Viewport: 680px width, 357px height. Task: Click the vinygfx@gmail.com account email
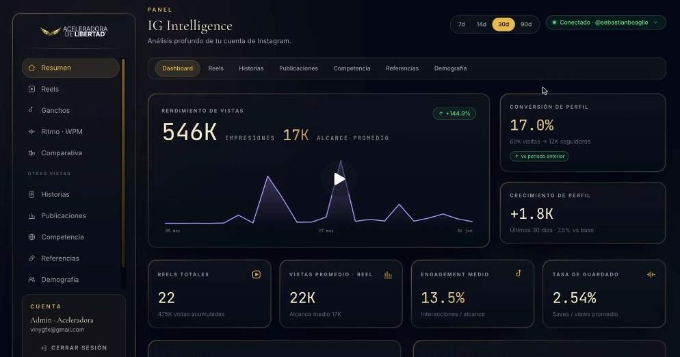click(57, 330)
